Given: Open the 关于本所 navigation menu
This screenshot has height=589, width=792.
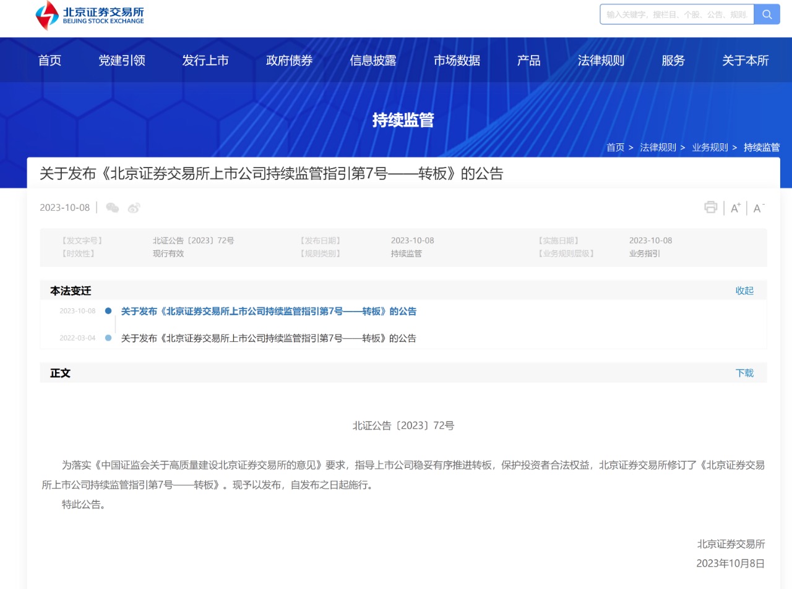Looking at the screenshot, I should click(x=745, y=61).
